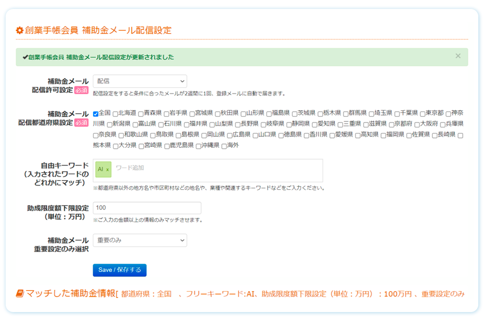Enable the 海外 checkbox
Screen dimensions: 484x322
point(225,145)
